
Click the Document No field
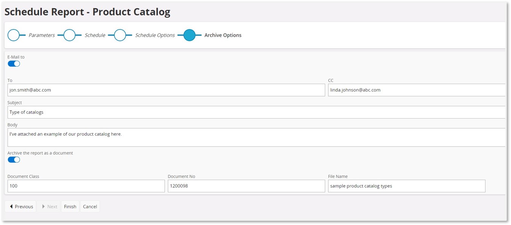(x=246, y=186)
